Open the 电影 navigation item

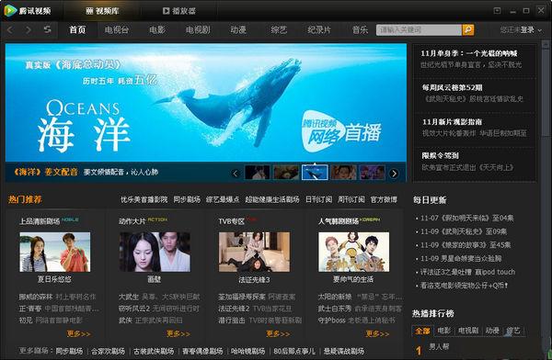point(157,30)
